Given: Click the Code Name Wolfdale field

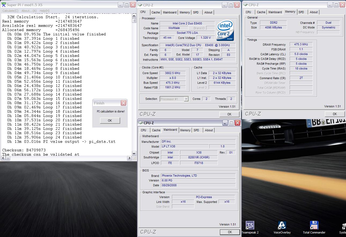Looking at the screenshot, I should click(174, 28).
